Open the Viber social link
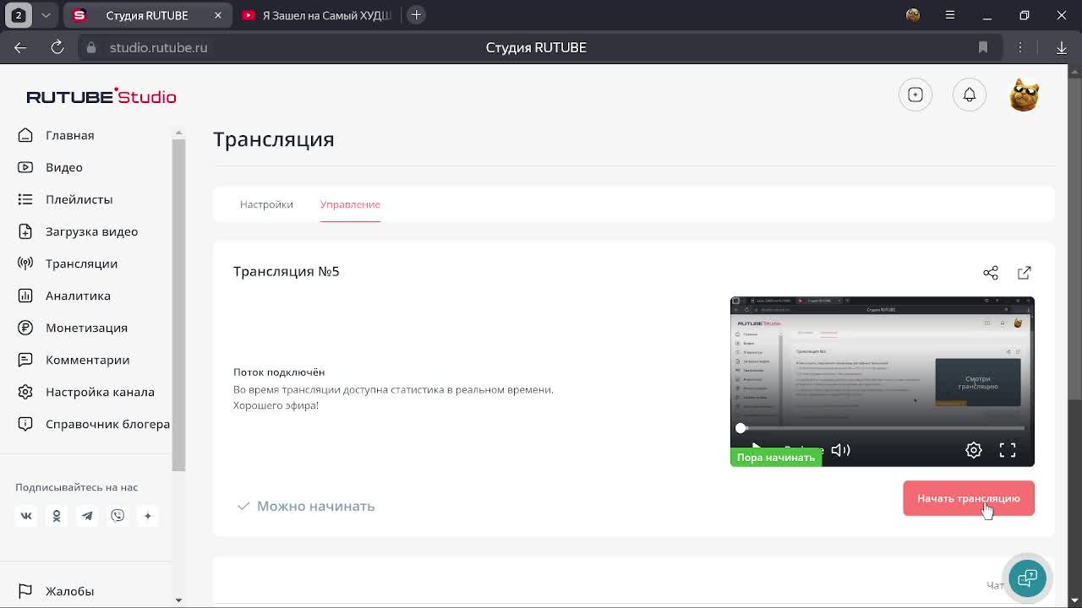1082x608 pixels. coord(117,516)
